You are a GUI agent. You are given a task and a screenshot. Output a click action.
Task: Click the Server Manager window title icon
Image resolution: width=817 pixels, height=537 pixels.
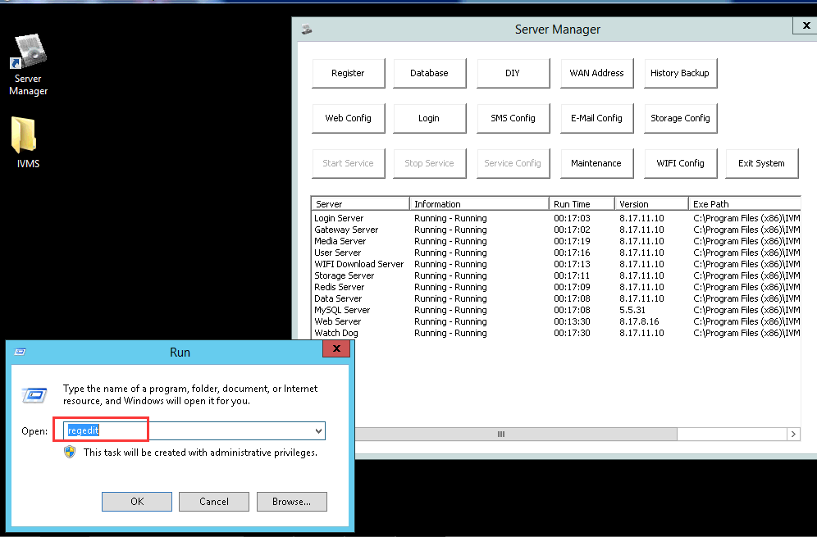[x=307, y=30]
